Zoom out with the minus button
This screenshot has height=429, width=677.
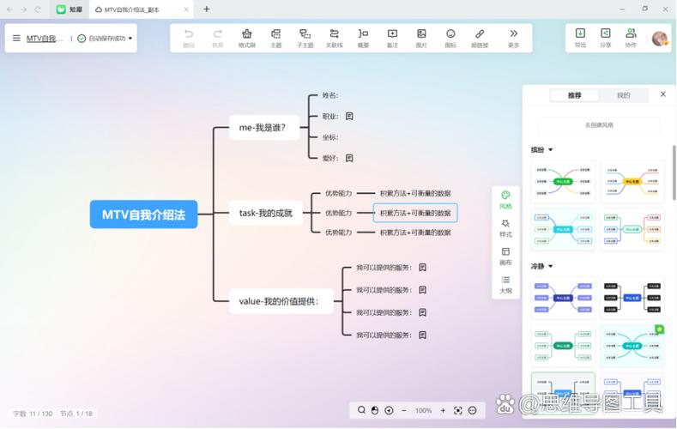pos(403,410)
